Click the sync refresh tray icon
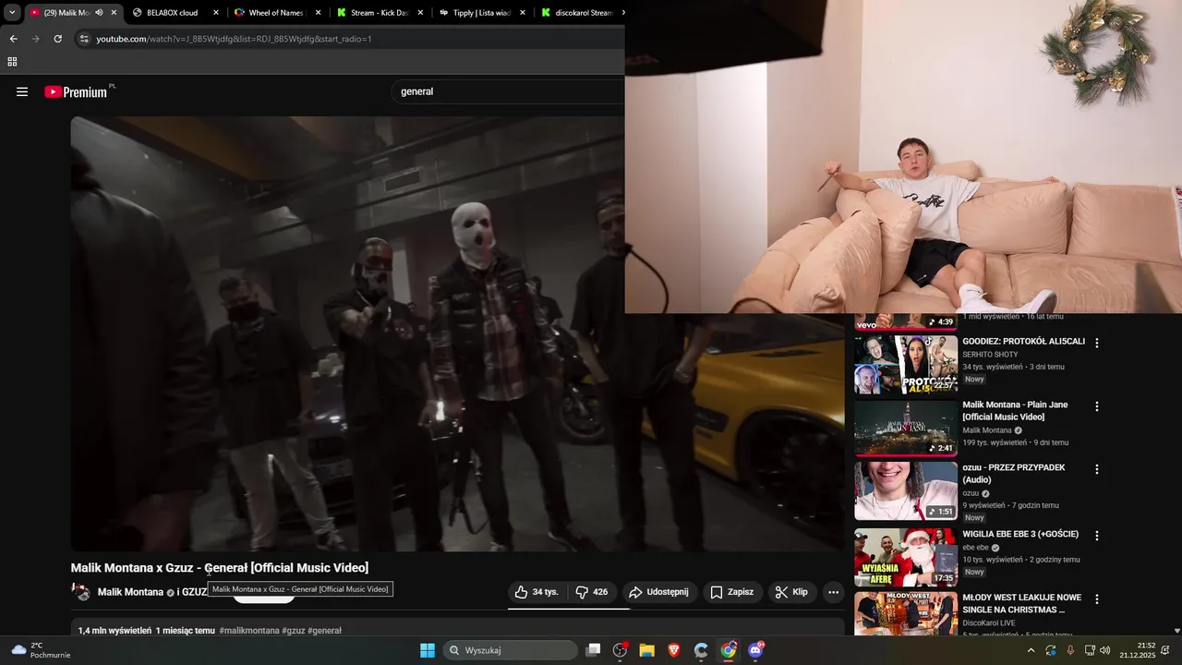 tap(1051, 650)
